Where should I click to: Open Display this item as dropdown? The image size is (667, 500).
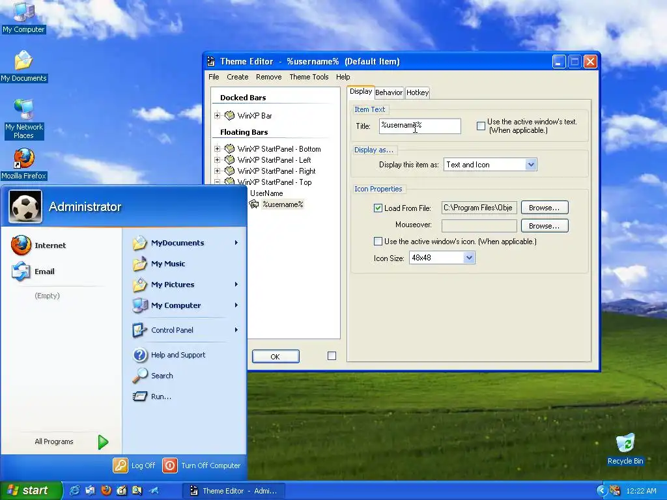click(530, 165)
